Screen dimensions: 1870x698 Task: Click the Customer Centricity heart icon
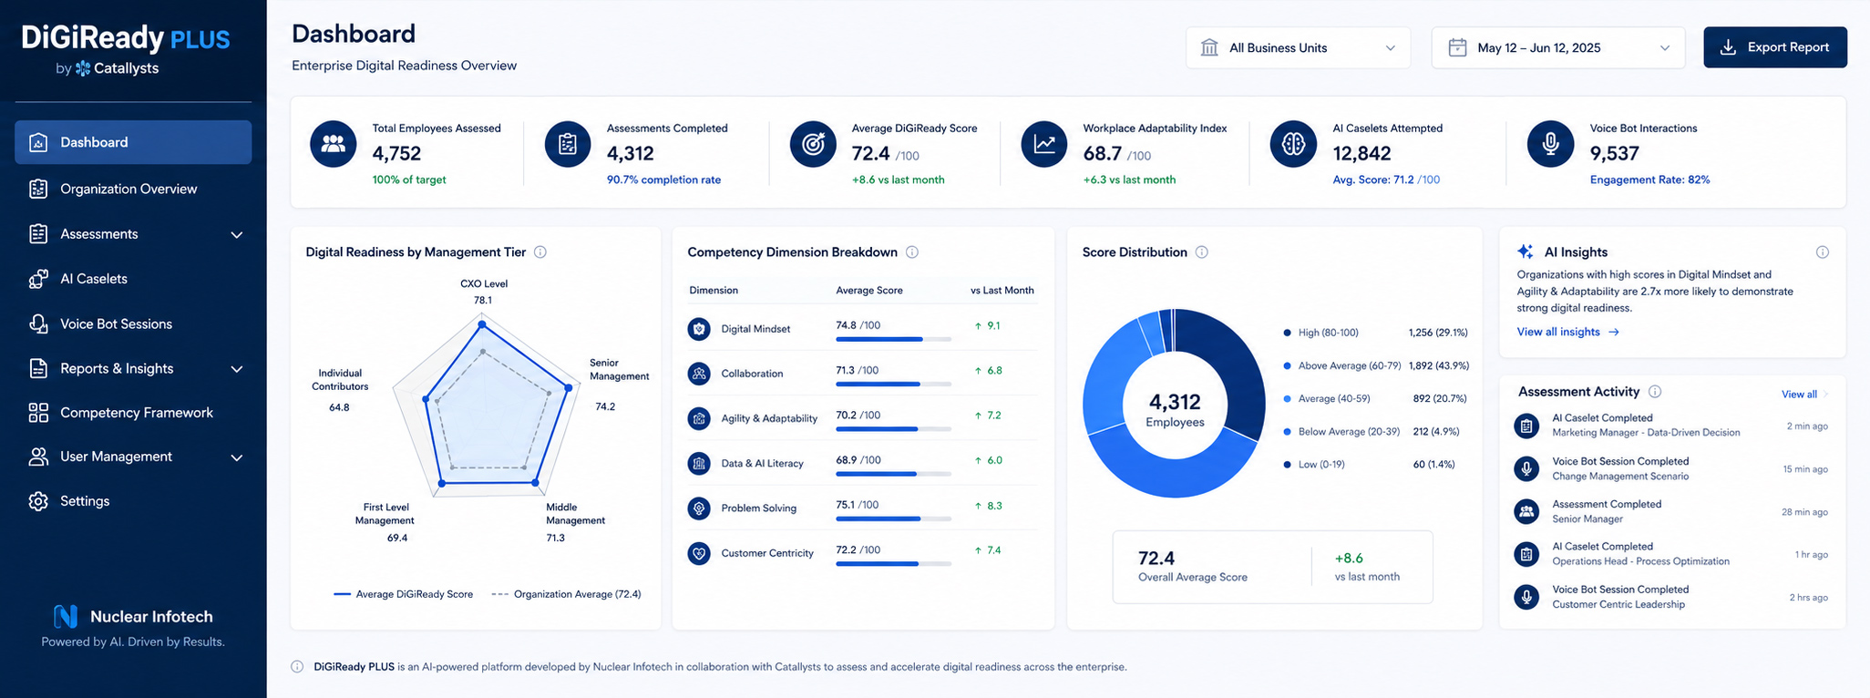pos(699,553)
